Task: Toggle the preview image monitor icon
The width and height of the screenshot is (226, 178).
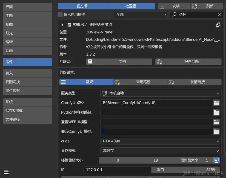Action: [216, 160]
